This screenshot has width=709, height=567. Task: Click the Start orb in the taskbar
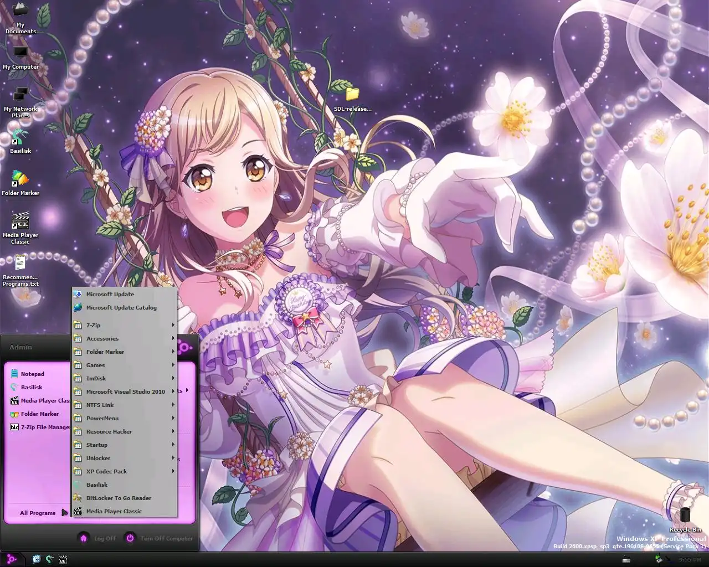(11, 559)
